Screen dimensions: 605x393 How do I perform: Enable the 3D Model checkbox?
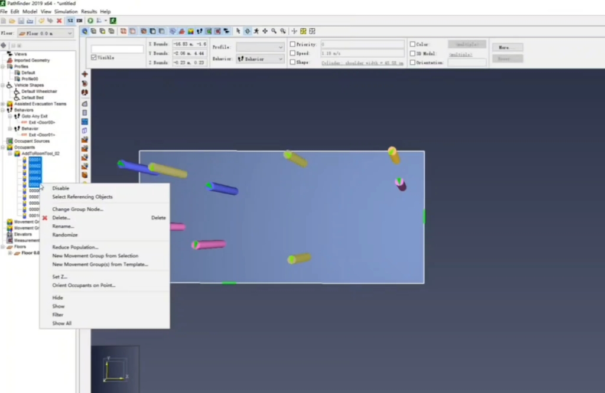(412, 54)
